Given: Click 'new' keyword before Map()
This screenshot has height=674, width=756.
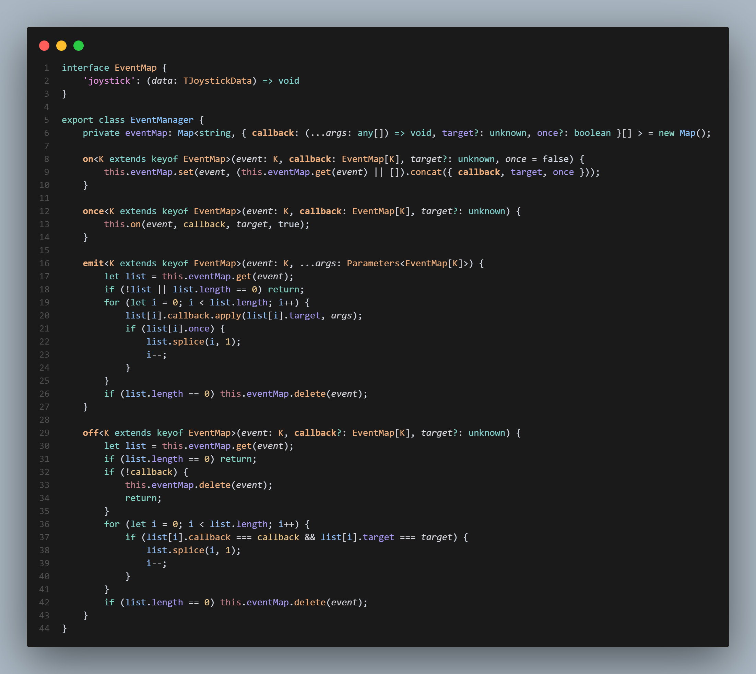Looking at the screenshot, I should click(666, 133).
